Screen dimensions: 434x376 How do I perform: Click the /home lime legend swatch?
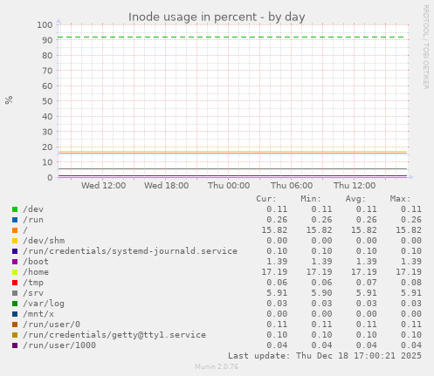15,272
